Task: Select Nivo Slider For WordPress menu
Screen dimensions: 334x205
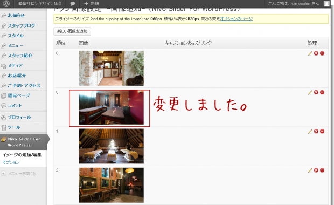Action: point(24,142)
